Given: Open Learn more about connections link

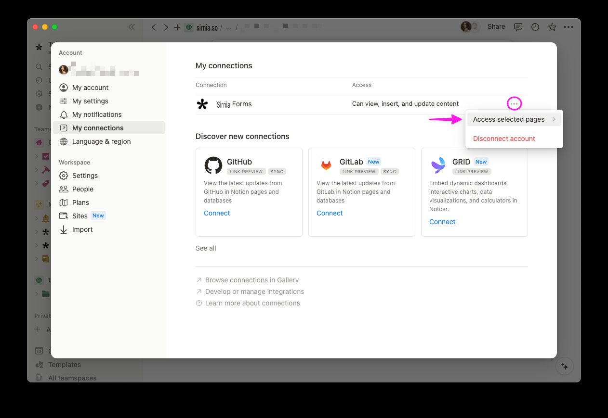Looking at the screenshot, I should 248,303.
